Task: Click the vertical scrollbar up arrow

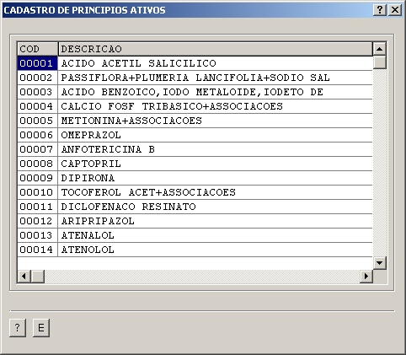Action: (380, 49)
